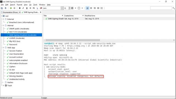
Task: Click the Trash can icon
Action: coord(6,86)
